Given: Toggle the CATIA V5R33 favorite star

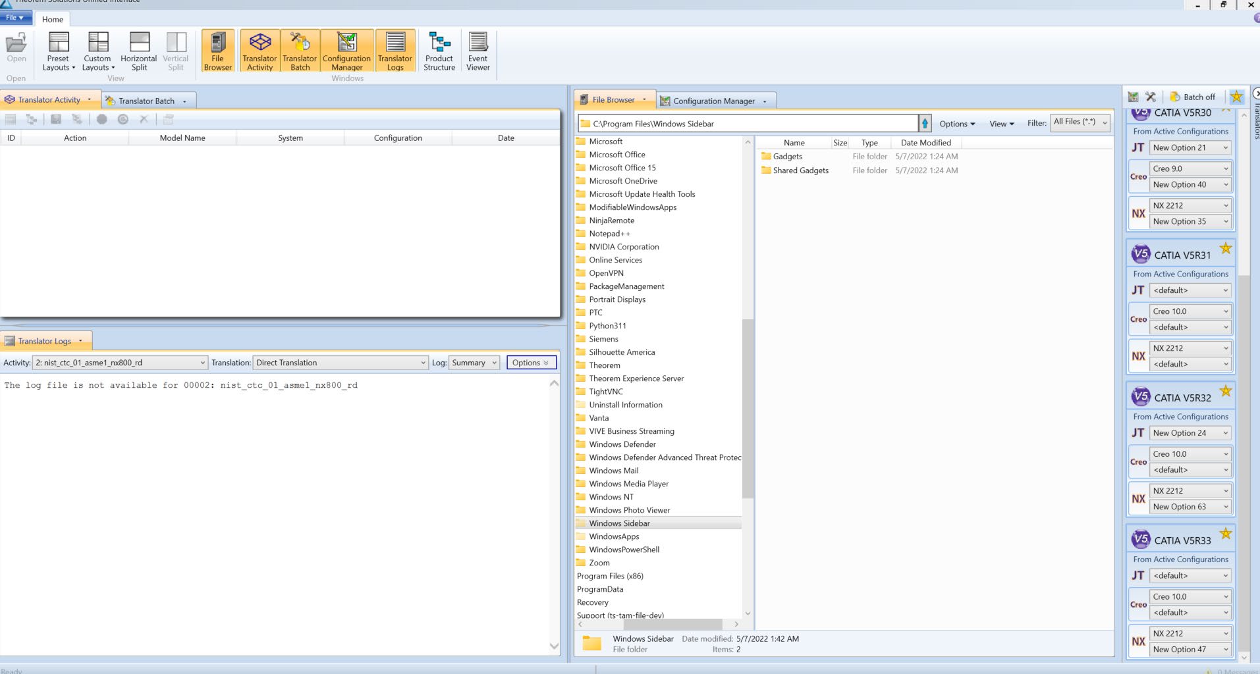Looking at the screenshot, I should [1225, 533].
